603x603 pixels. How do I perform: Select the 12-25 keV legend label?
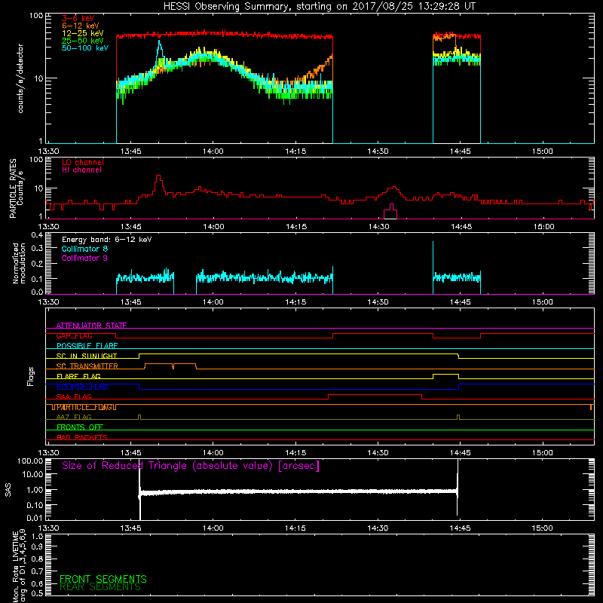[82, 33]
